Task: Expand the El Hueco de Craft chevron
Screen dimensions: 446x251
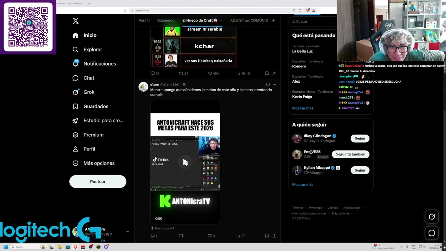Action: click(x=221, y=21)
